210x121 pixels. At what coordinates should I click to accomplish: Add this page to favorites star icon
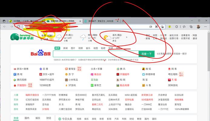pyautogui.click(x=162, y=27)
